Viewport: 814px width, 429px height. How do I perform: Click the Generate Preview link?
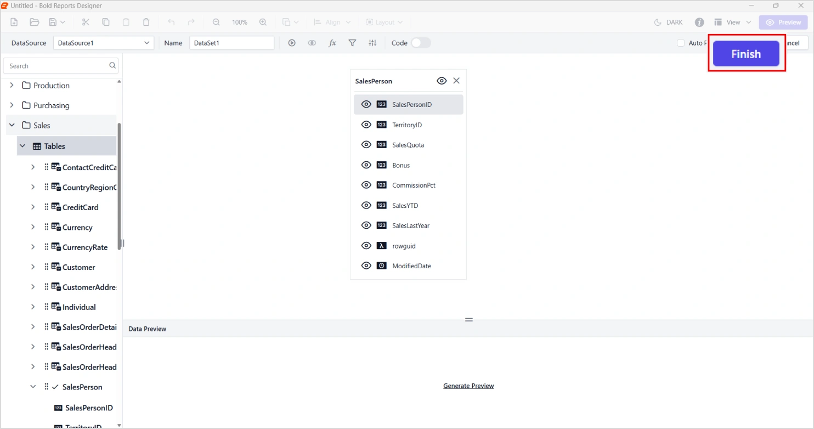[468, 386]
